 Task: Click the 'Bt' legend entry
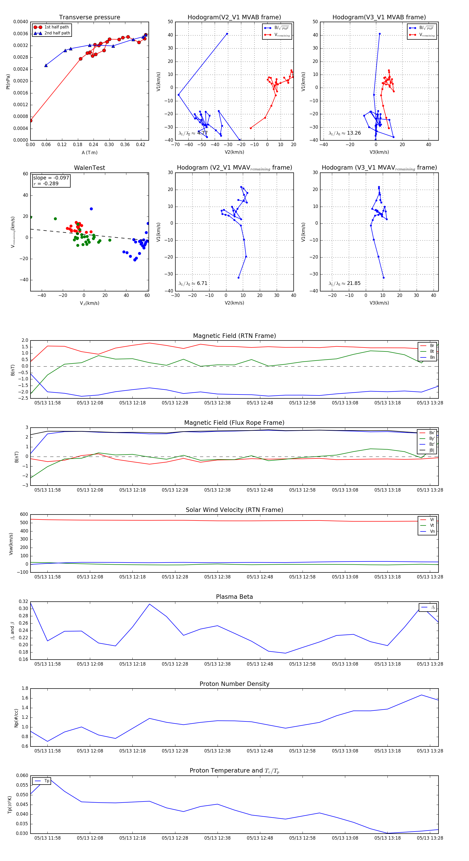click(427, 351)
